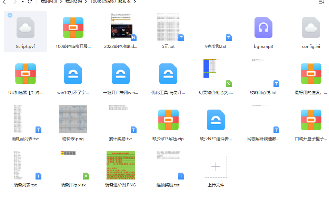This screenshot has width=329, height=205.
Task: Expand the chevron after 100破晓精修开服版本
Action: pos(135,1)
